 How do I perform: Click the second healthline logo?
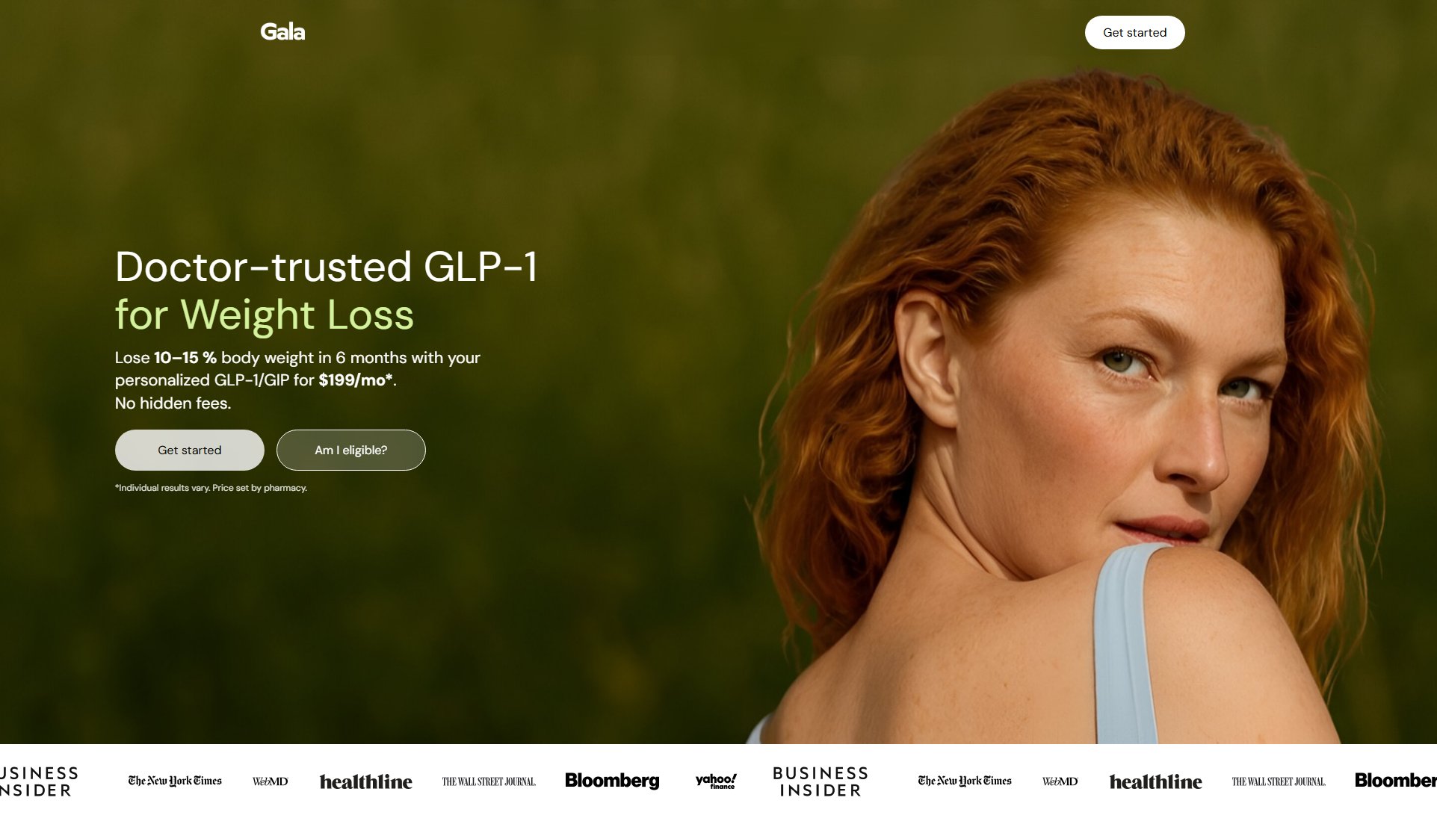[x=1156, y=781]
